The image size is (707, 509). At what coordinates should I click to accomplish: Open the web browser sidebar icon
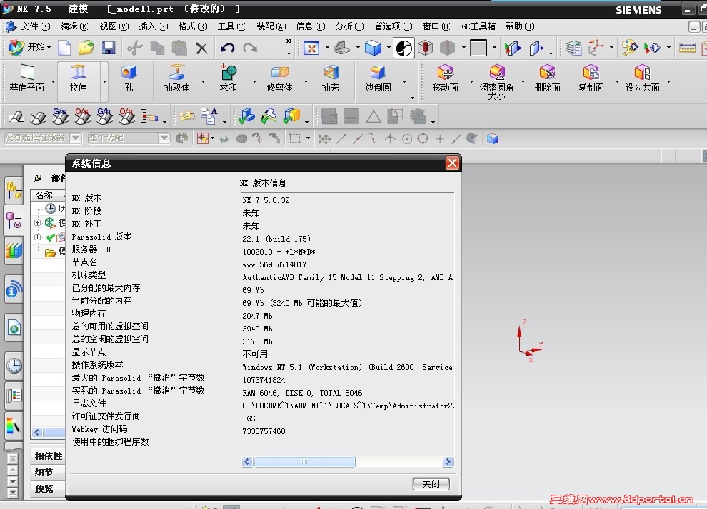14,328
